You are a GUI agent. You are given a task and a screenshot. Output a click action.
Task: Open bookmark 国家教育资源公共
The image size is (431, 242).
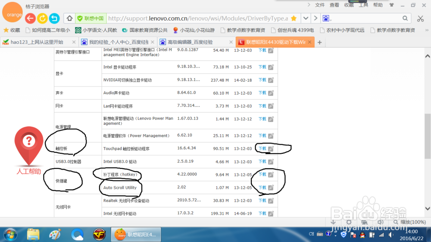[x=145, y=30]
